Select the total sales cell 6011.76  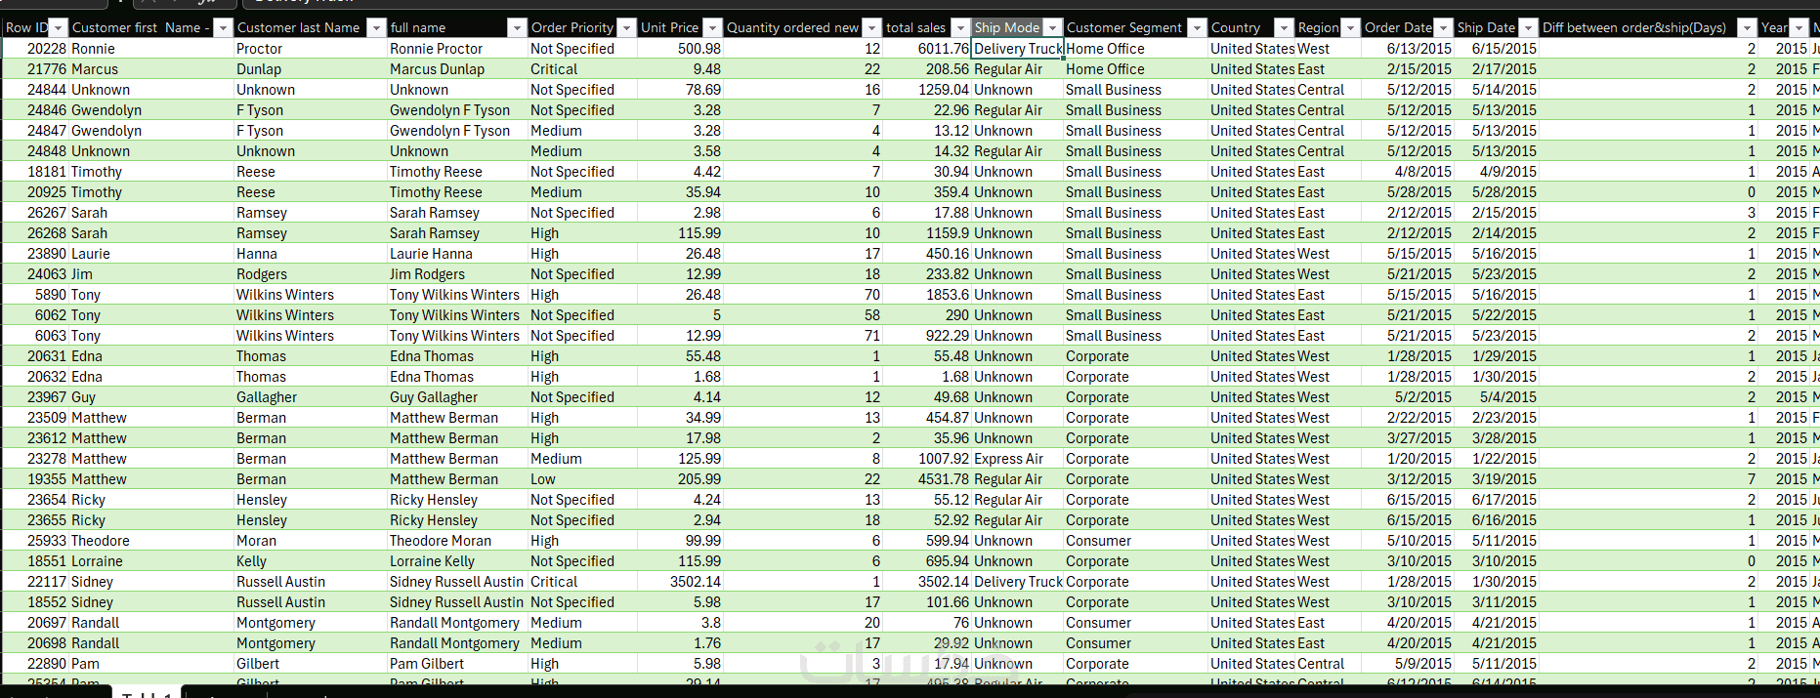927,49
